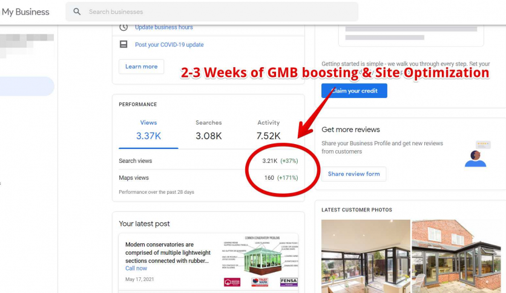
Task: Click the Latest Customer Photos heading
Action: click(356, 209)
